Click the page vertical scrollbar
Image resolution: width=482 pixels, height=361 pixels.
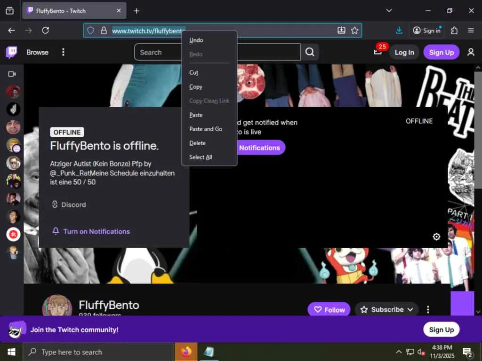[478, 130]
